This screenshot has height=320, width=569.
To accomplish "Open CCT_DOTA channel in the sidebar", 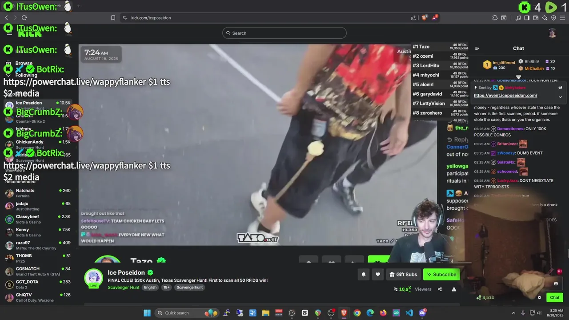I will [x=38, y=284].
